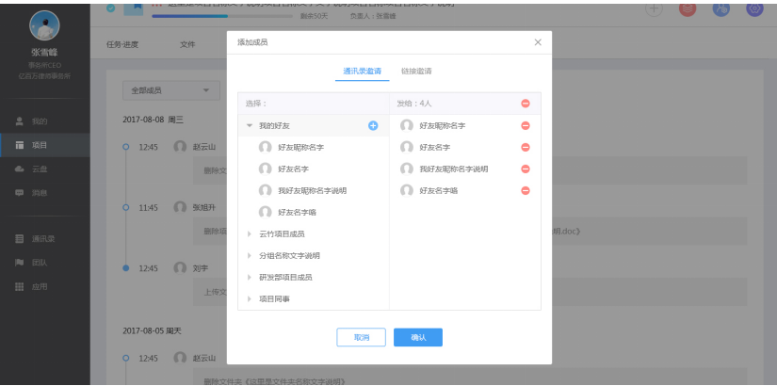Remove 好友名字 from the recipient list
The height and width of the screenshot is (386, 777).
pyautogui.click(x=526, y=147)
